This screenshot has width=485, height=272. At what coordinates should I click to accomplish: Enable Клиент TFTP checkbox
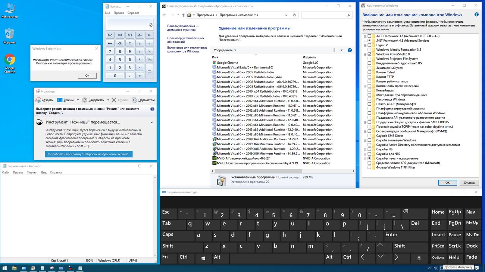tap(369, 77)
